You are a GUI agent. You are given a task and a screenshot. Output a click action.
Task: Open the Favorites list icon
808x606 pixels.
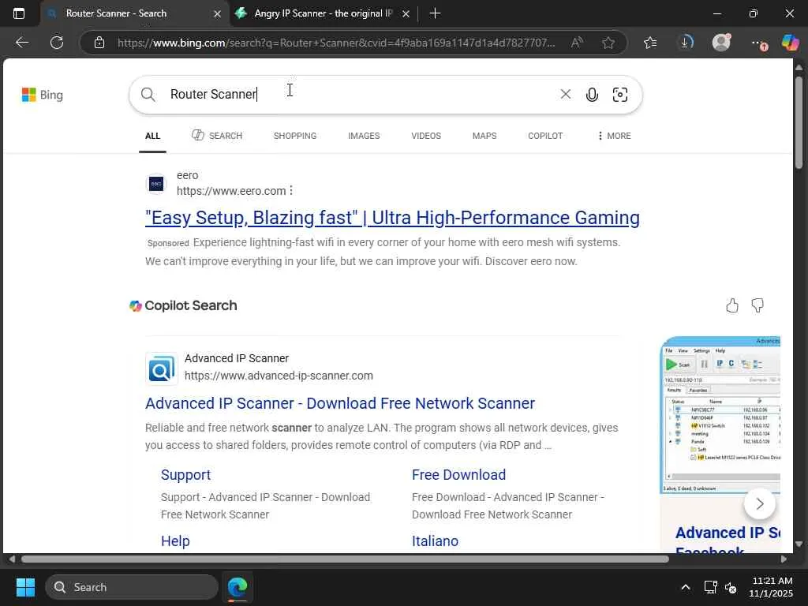coord(650,43)
